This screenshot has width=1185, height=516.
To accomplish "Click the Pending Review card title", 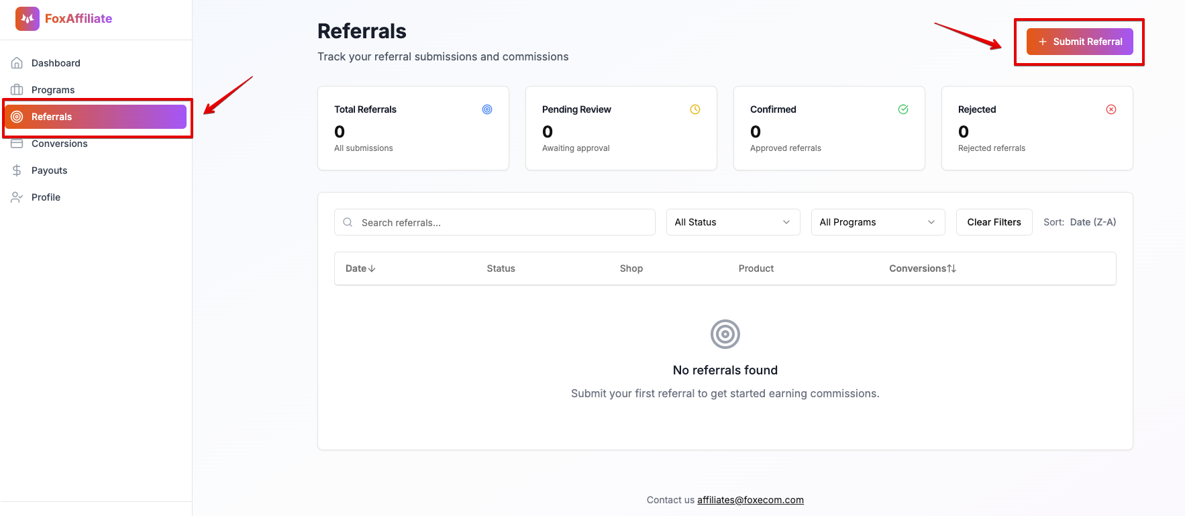I will coord(576,109).
